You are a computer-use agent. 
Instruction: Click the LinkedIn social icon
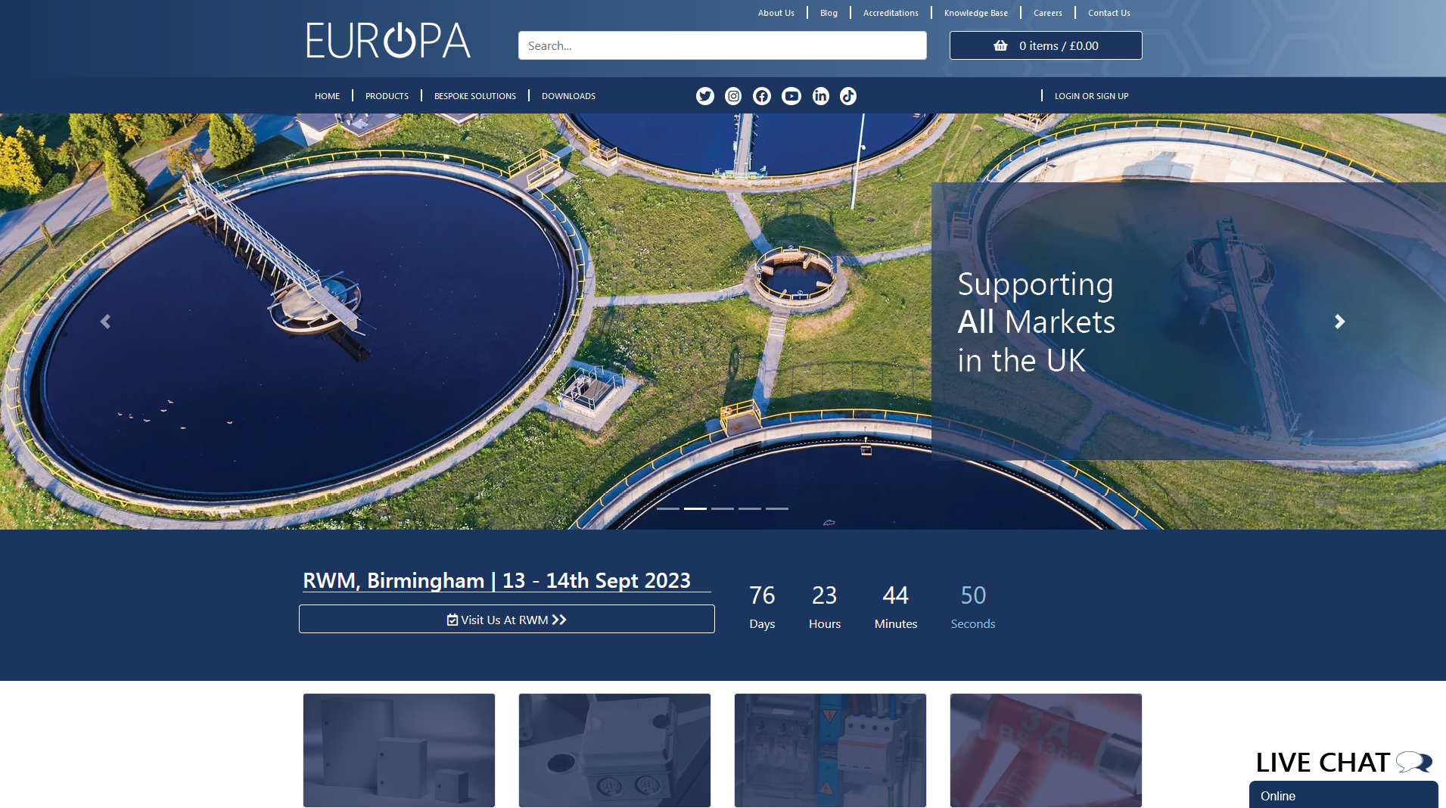pyautogui.click(x=820, y=96)
